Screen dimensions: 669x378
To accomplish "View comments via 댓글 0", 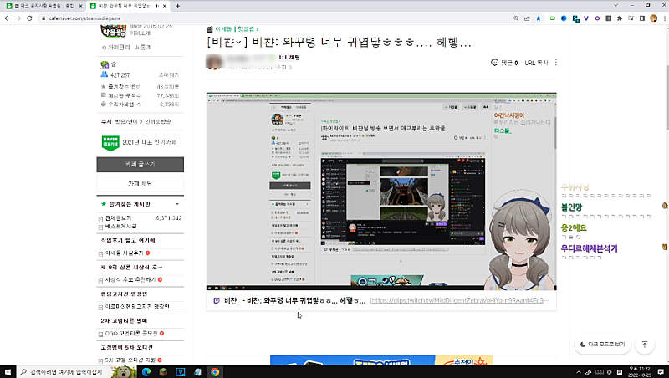I will pyautogui.click(x=504, y=63).
